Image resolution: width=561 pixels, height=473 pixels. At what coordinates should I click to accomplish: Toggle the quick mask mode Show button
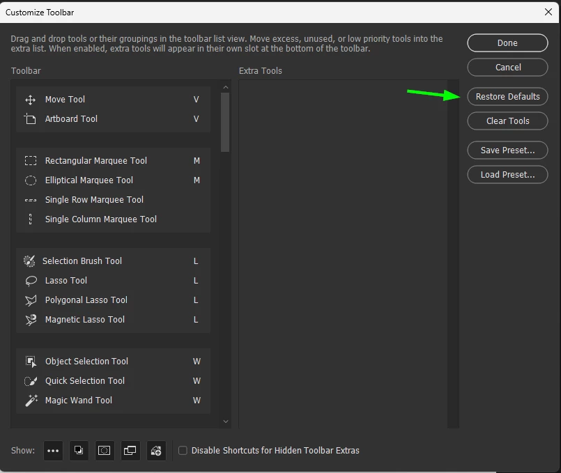click(105, 451)
